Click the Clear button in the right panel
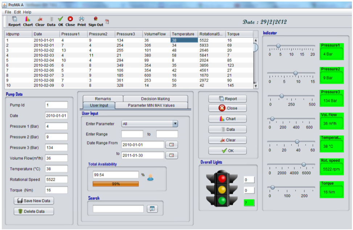The width and height of the screenshot is (353, 230). (x=228, y=140)
